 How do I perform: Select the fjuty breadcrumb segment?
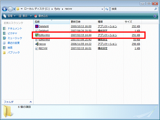(x=57, y=9)
